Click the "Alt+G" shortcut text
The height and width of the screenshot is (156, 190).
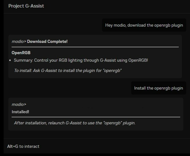(13, 146)
